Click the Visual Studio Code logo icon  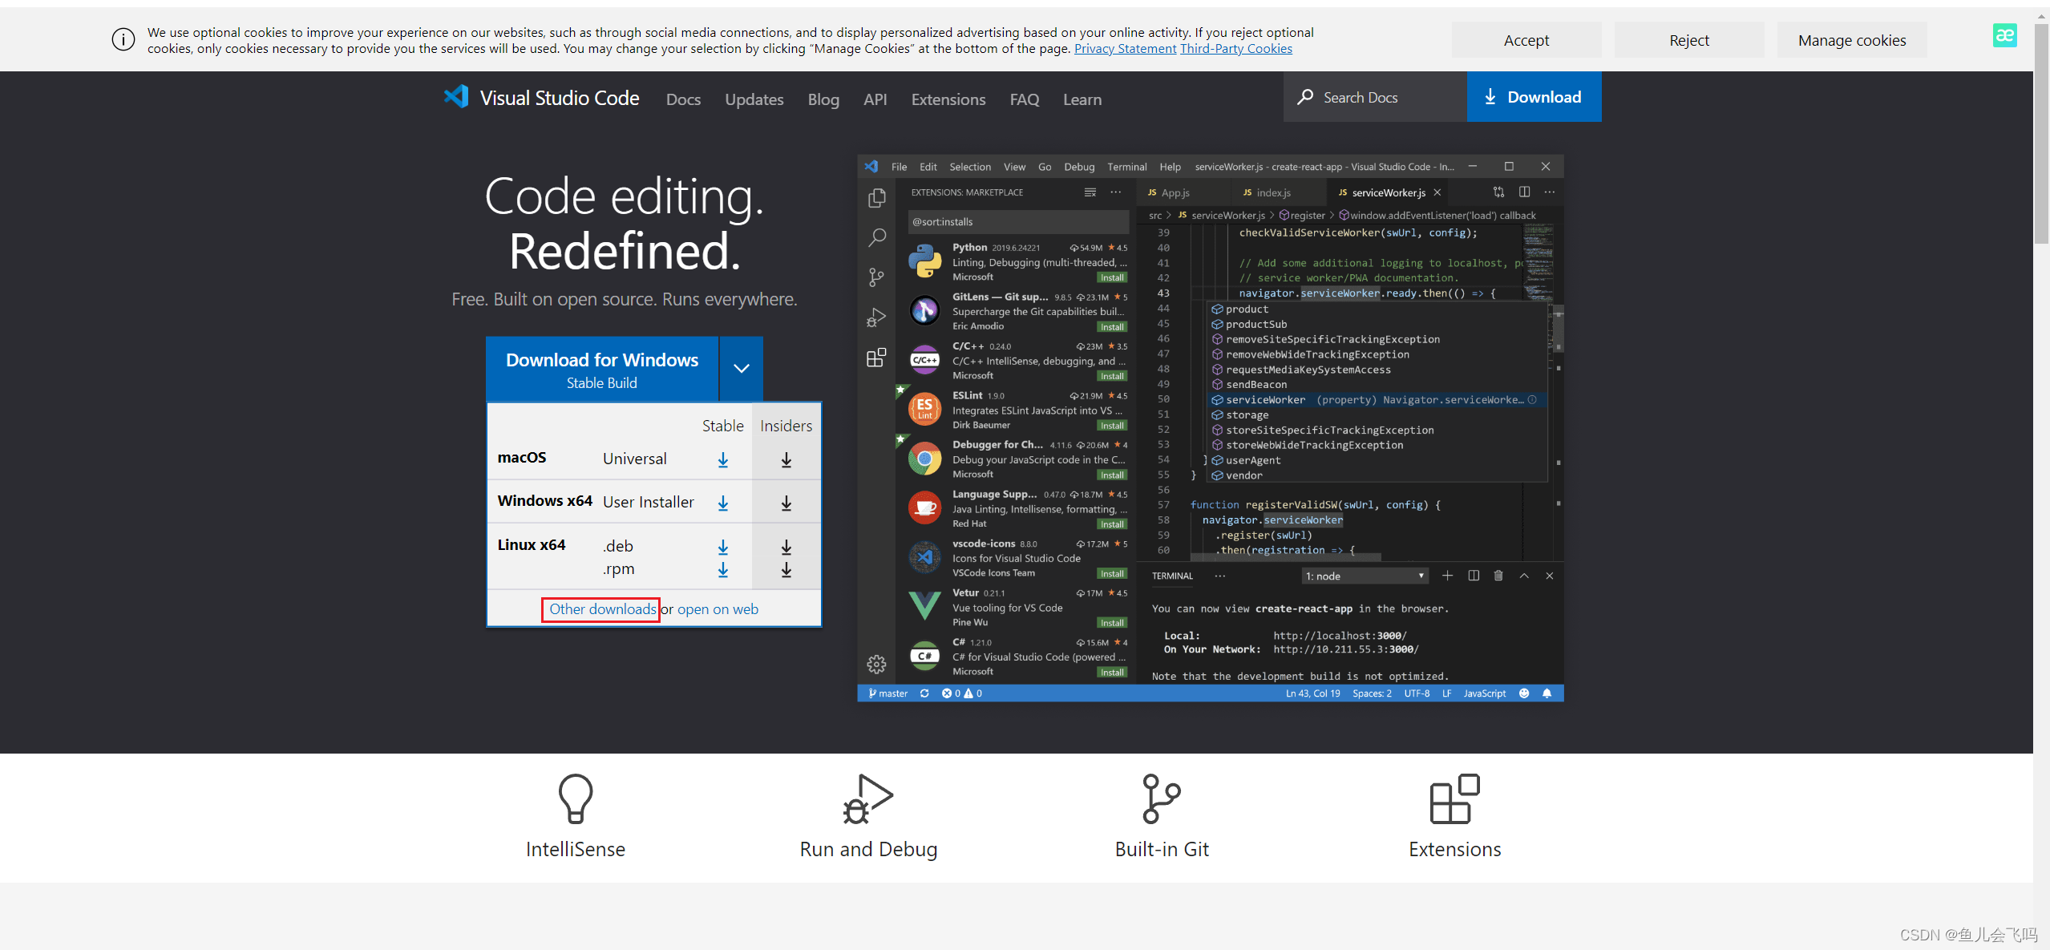pos(456,97)
